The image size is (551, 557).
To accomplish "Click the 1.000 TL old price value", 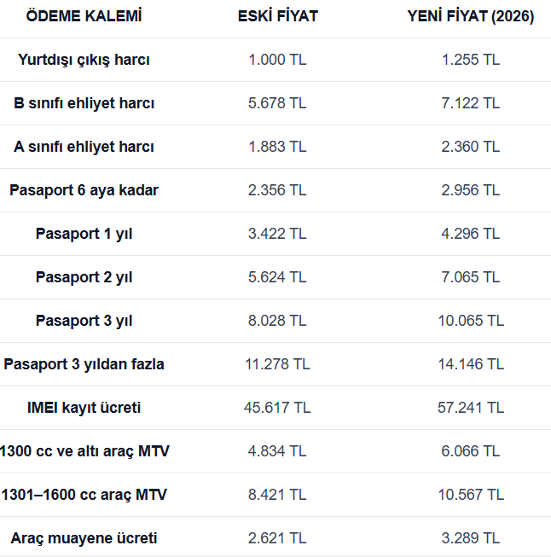I will pos(277,60).
